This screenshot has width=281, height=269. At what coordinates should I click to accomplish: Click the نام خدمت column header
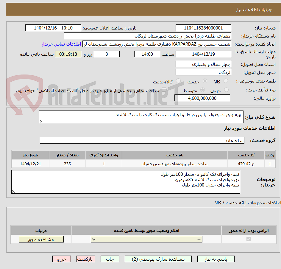pyautogui.click(x=175, y=155)
